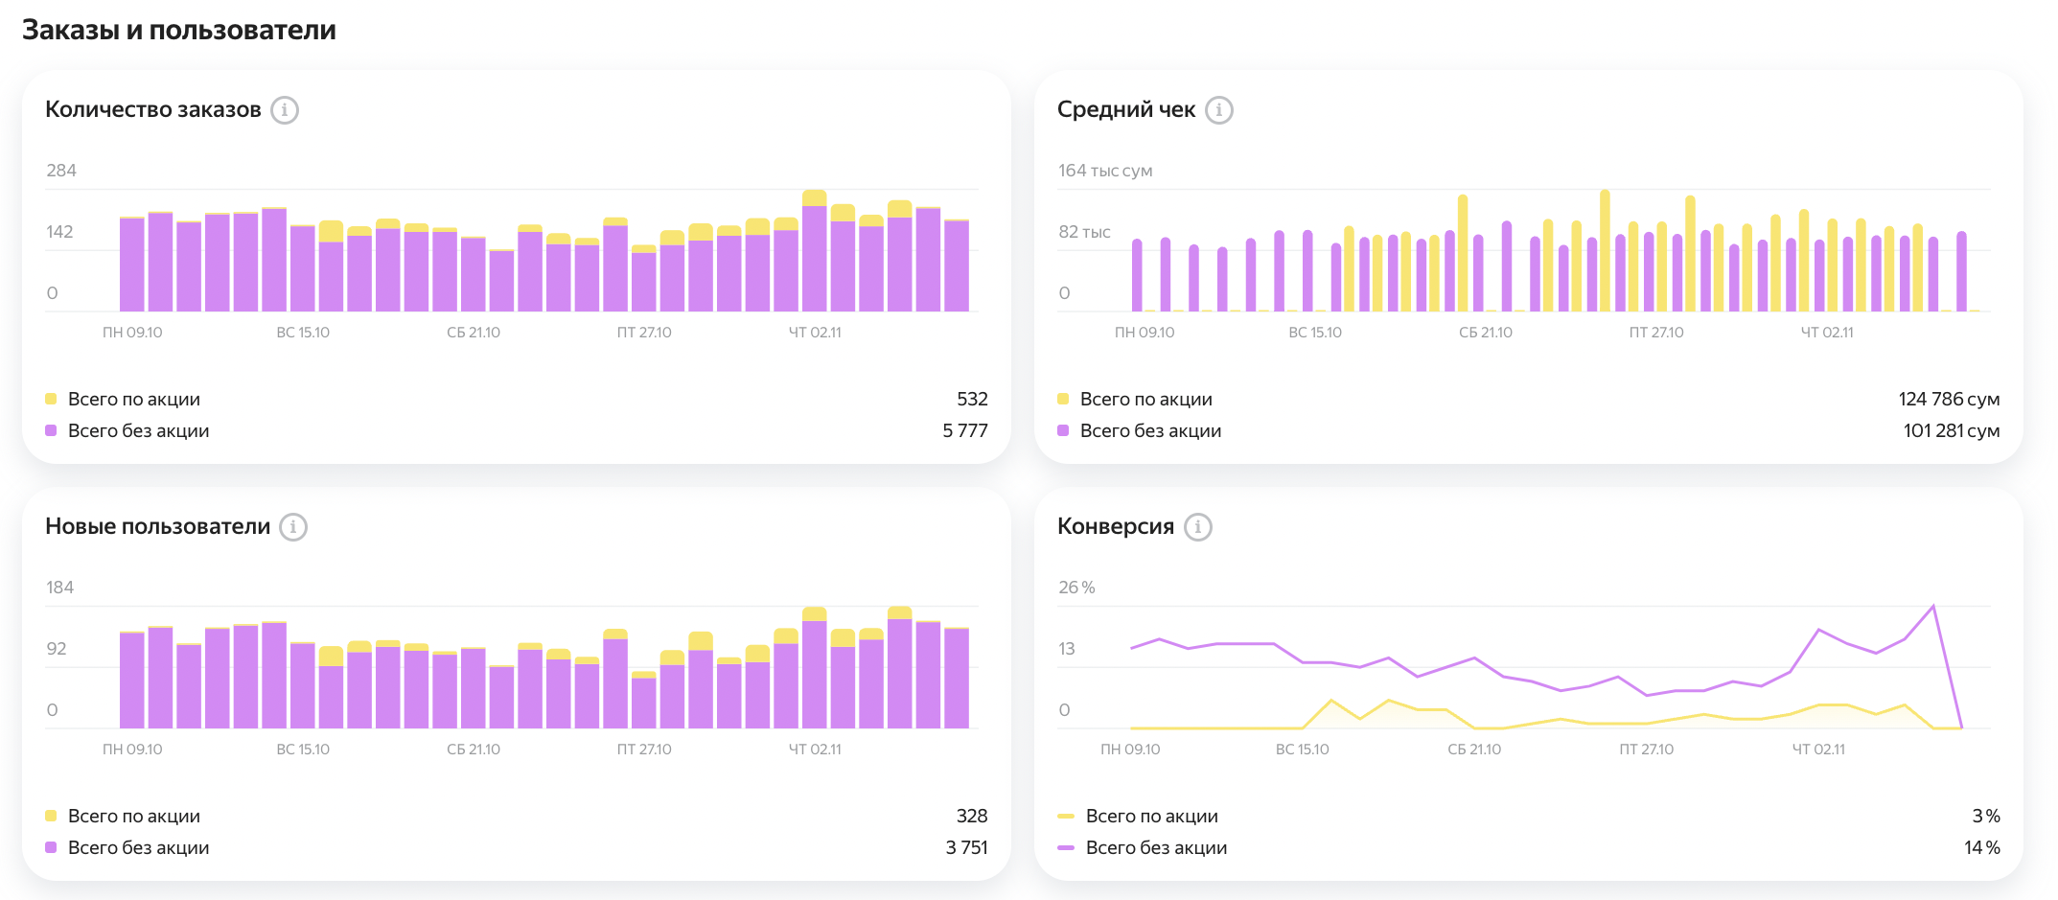This screenshot has width=2058, height=900.
Task: Toggle 'Всего по акции' legend in Количество заказов
Action: tap(133, 399)
